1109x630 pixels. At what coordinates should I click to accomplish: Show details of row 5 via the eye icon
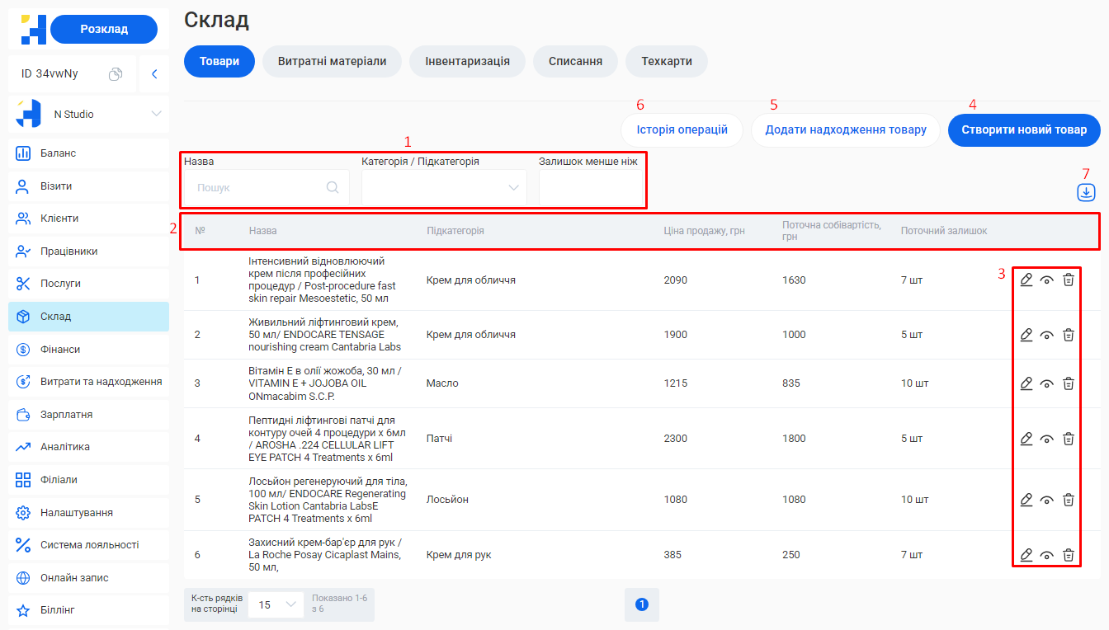pyautogui.click(x=1047, y=500)
